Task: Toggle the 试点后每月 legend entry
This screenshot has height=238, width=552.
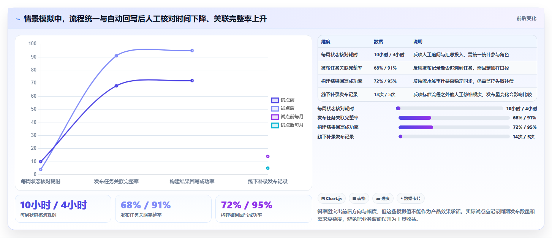Action: 287,125
